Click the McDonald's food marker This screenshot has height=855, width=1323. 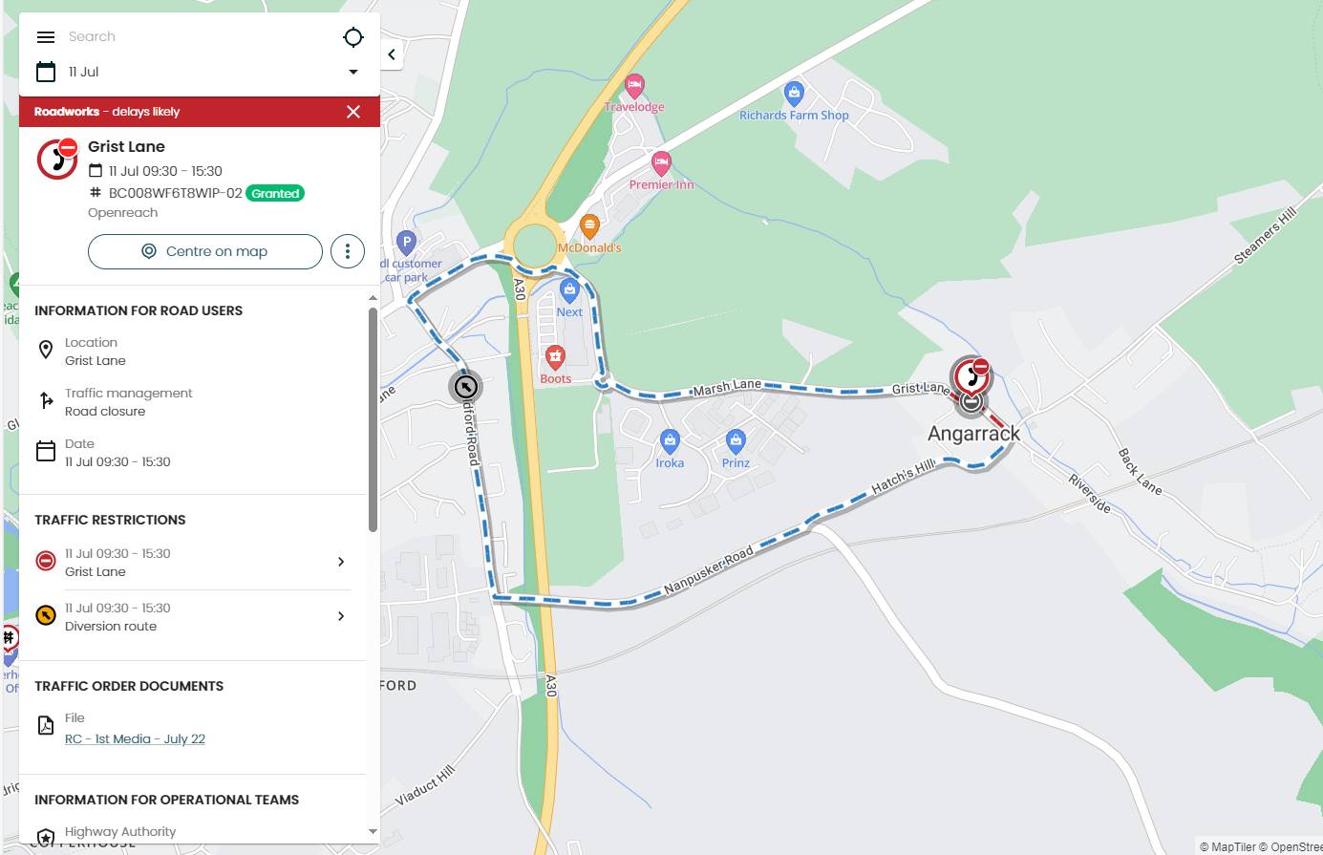pyautogui.click(x=589, y=227)
